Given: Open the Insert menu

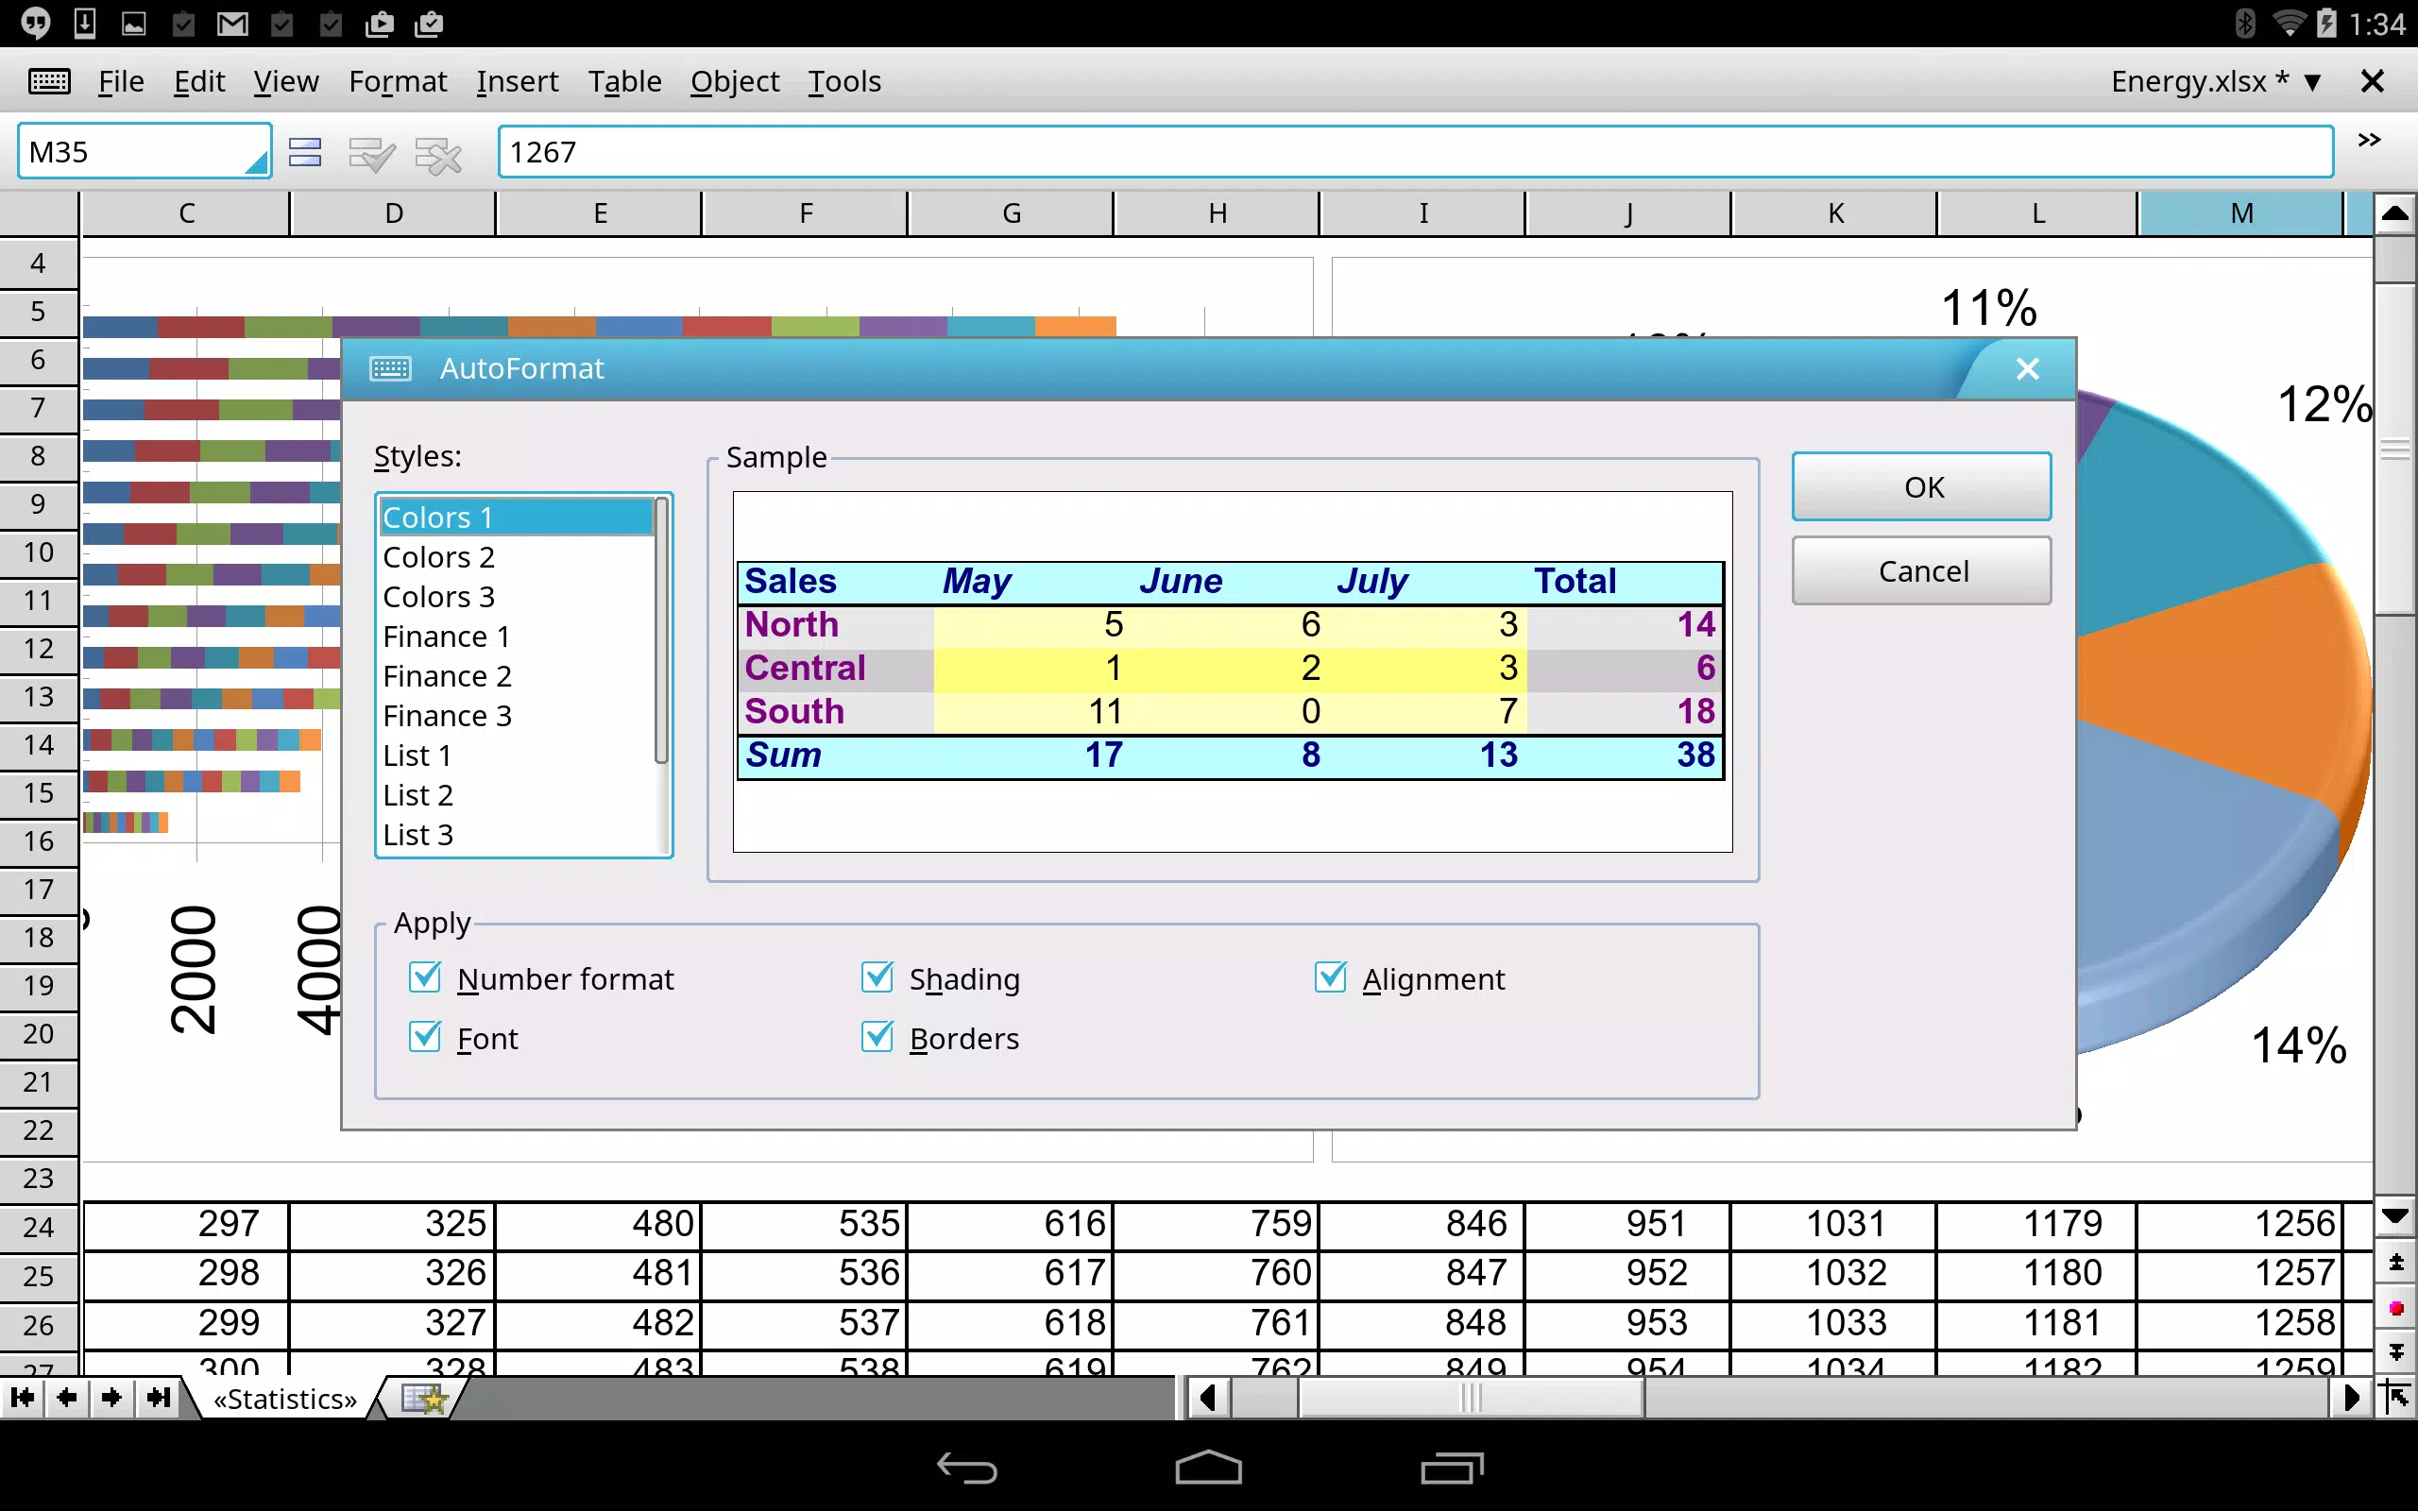Looking at the screenshot, I should click(x=517, y=81).
